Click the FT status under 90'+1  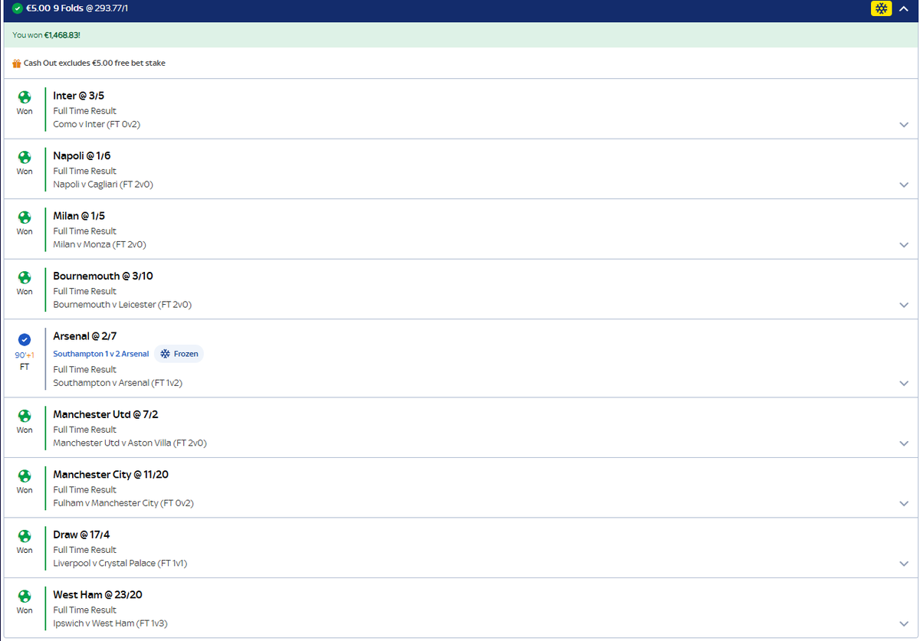25,367
